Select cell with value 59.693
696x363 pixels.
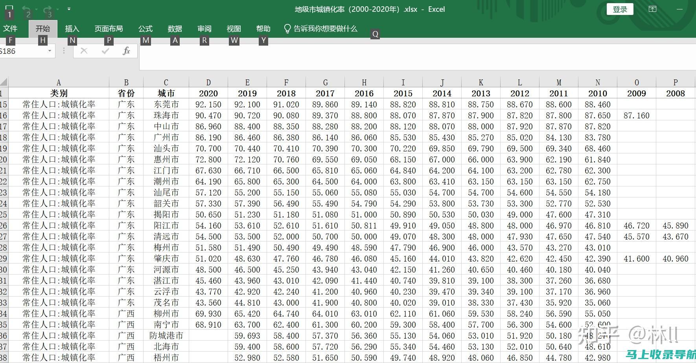pos(247,335)
